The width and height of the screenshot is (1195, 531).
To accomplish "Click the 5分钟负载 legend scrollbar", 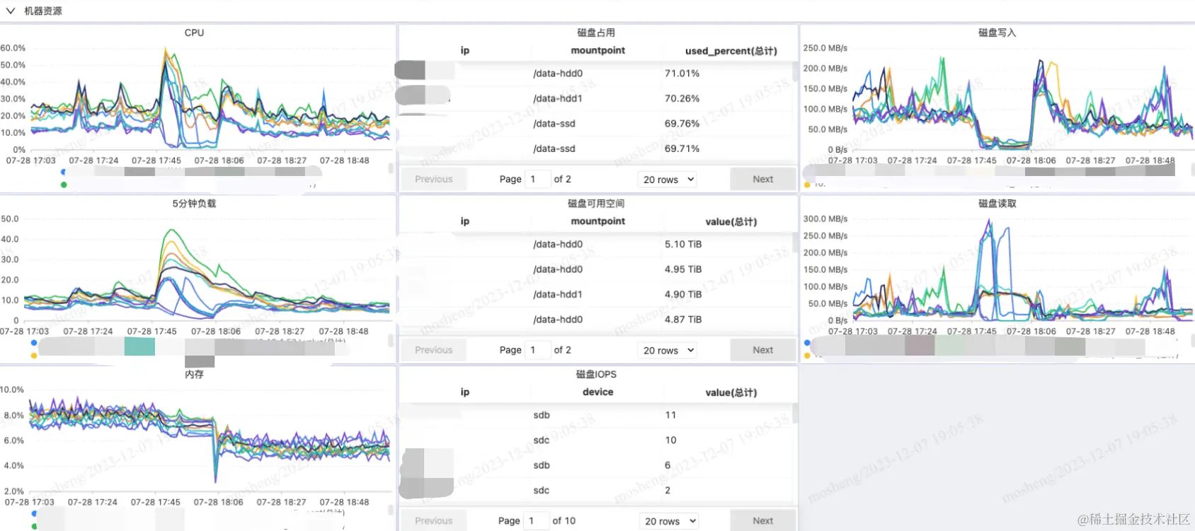I will [390, 341].
